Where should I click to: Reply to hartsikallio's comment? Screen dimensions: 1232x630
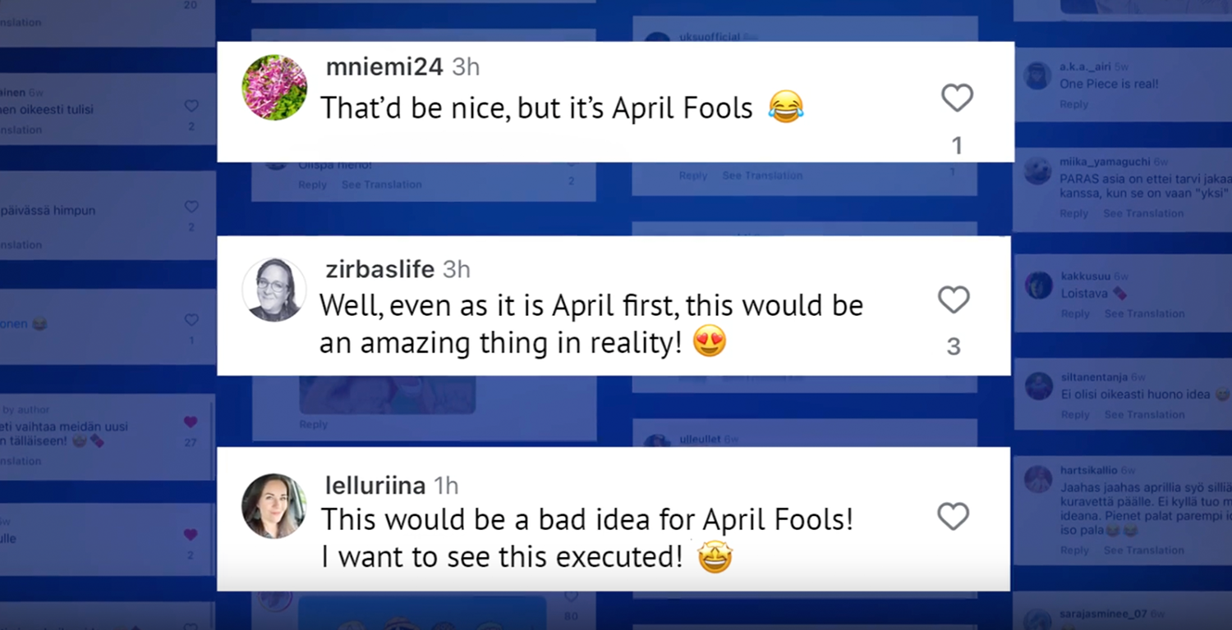(1074, 550)
